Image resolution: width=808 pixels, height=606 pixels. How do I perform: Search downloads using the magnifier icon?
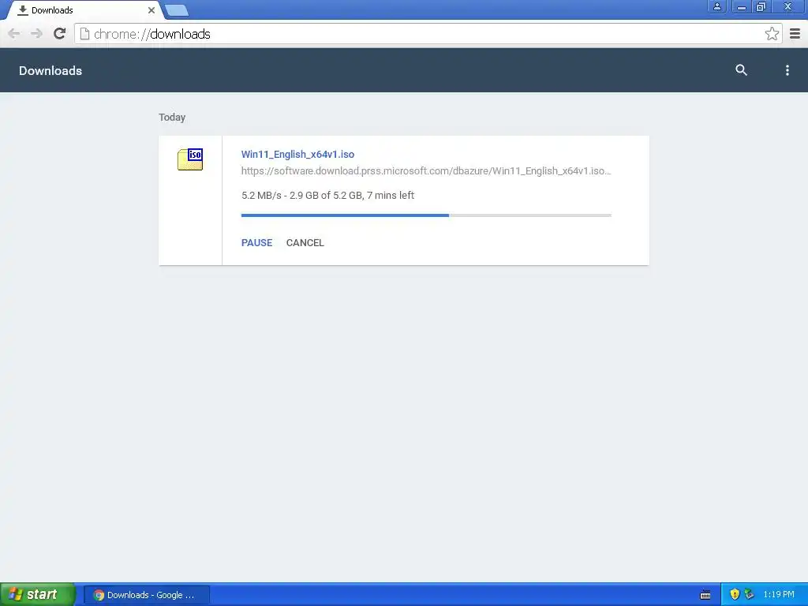[x=741, y=70]
